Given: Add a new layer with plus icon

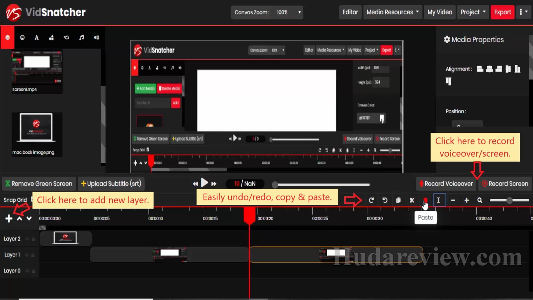Looking at the screenshot, I should (9, 219).
